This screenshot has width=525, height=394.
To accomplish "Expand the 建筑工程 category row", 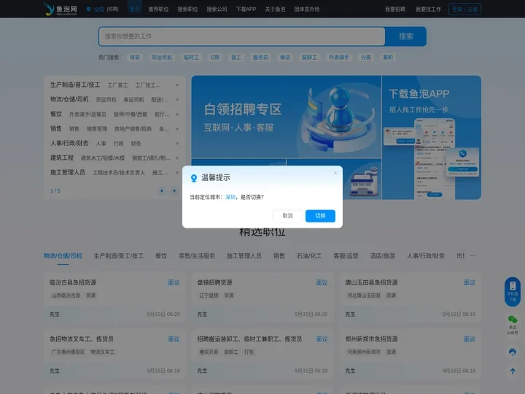I will [x=177, y=158].
